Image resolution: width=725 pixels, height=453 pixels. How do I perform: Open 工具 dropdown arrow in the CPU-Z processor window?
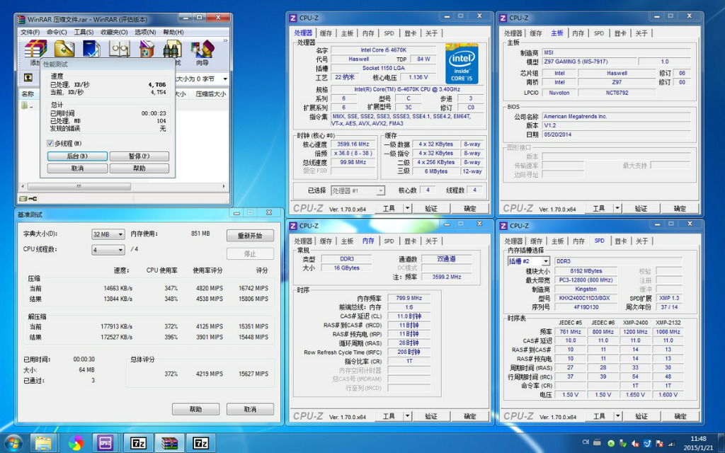[x=407, y=209]
